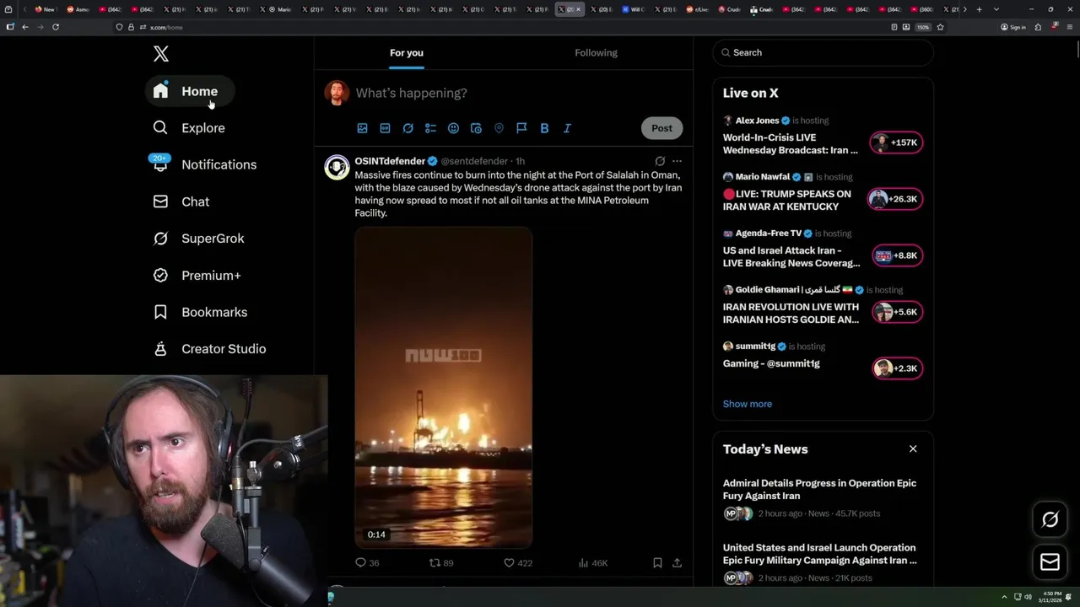Open SuperGrok in the sidebar

(x=199, y=239)
